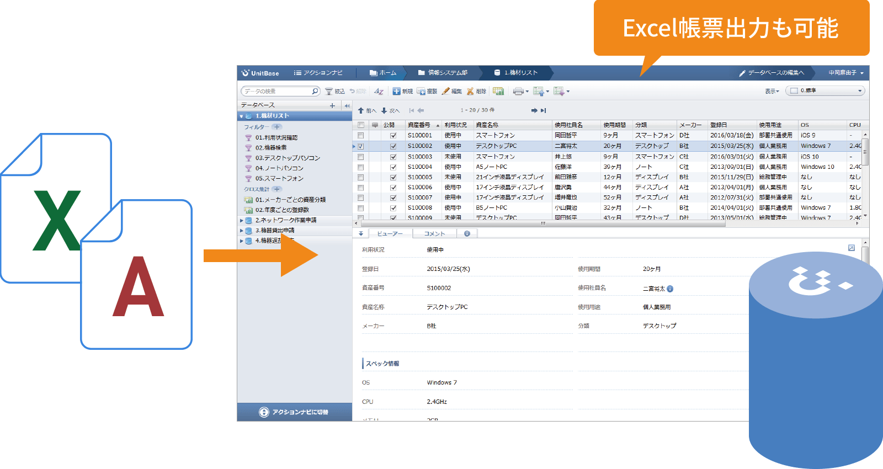Image resolution: width=883 pixels, height=469 pixels.
Task: Toggle the select-all checkbox in table header
Action: click(361, 125)
